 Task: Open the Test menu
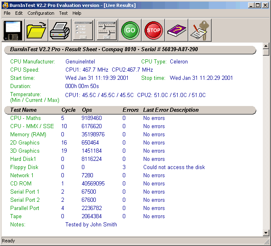[x=63, y=13]
